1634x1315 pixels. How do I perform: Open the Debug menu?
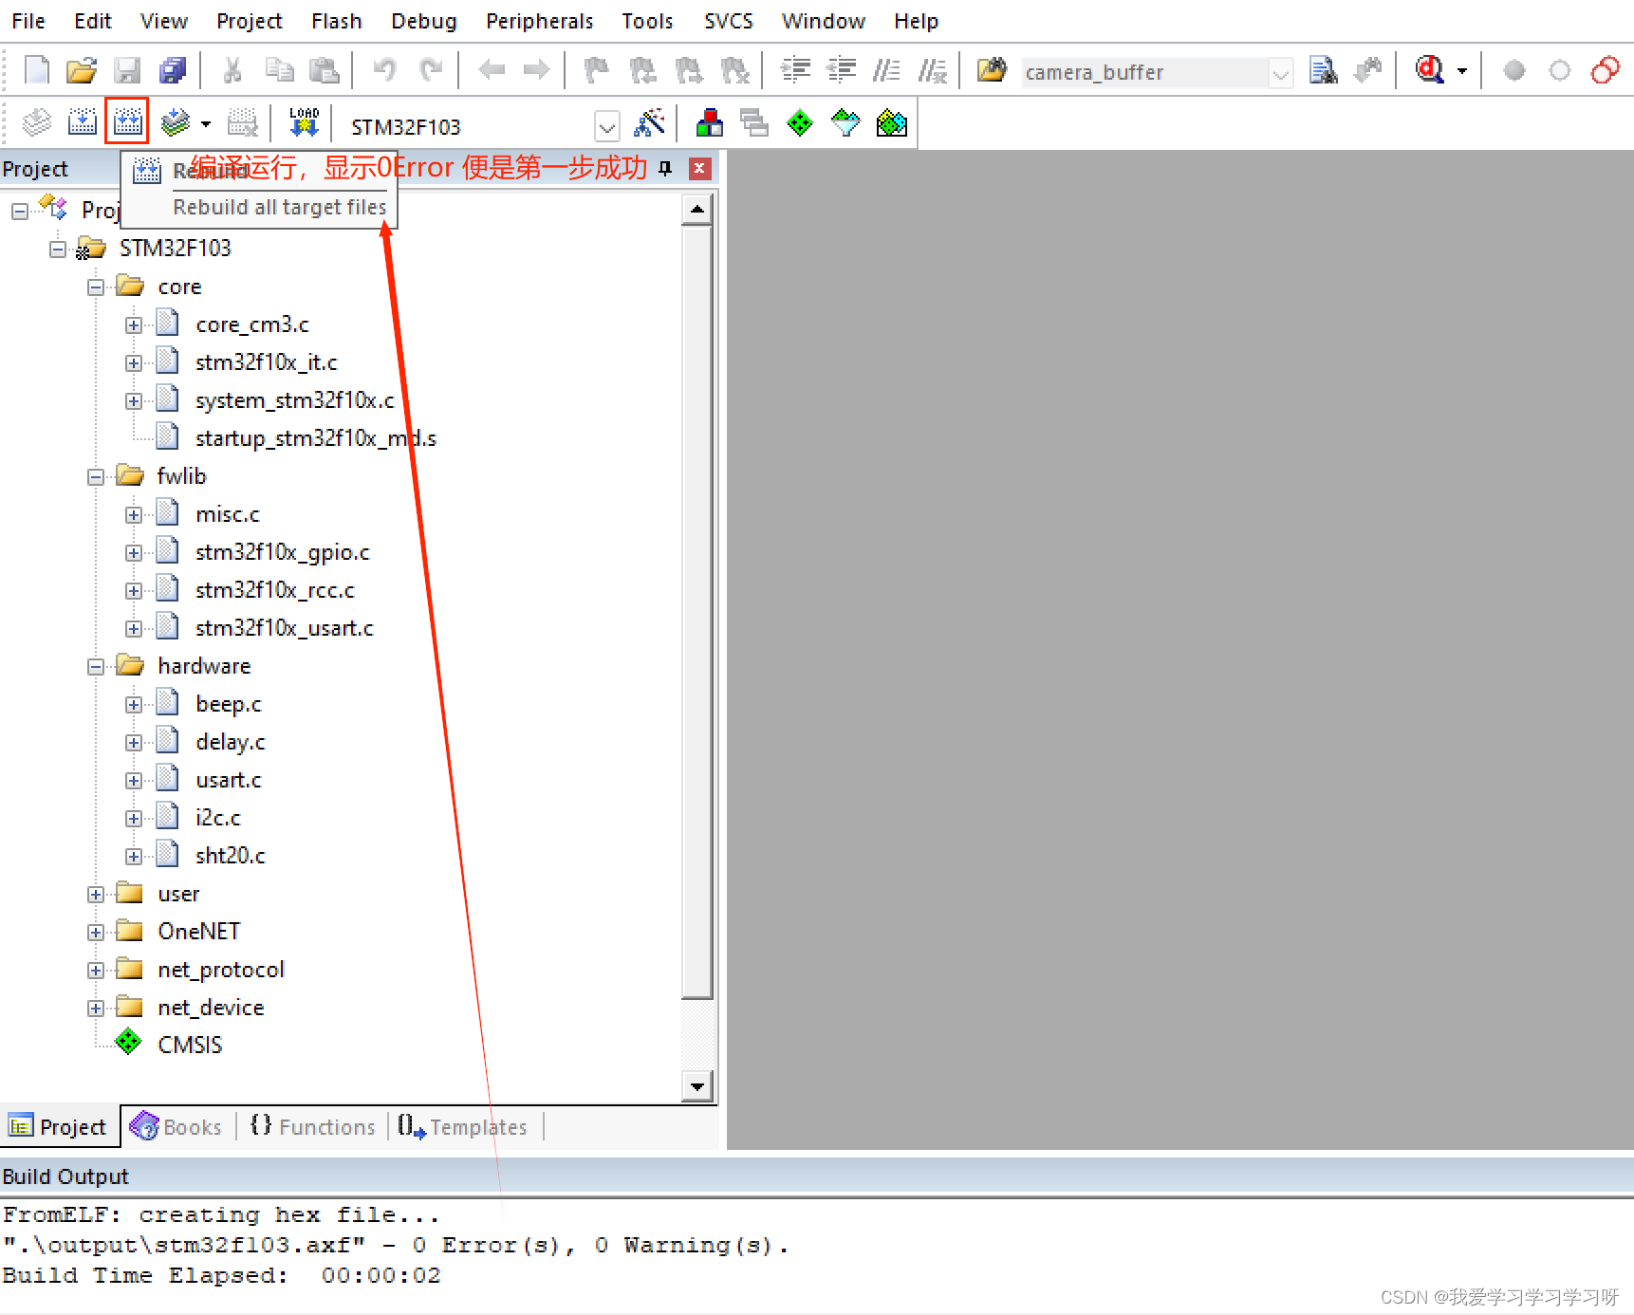pyautogui.click(x=424, y=21)
